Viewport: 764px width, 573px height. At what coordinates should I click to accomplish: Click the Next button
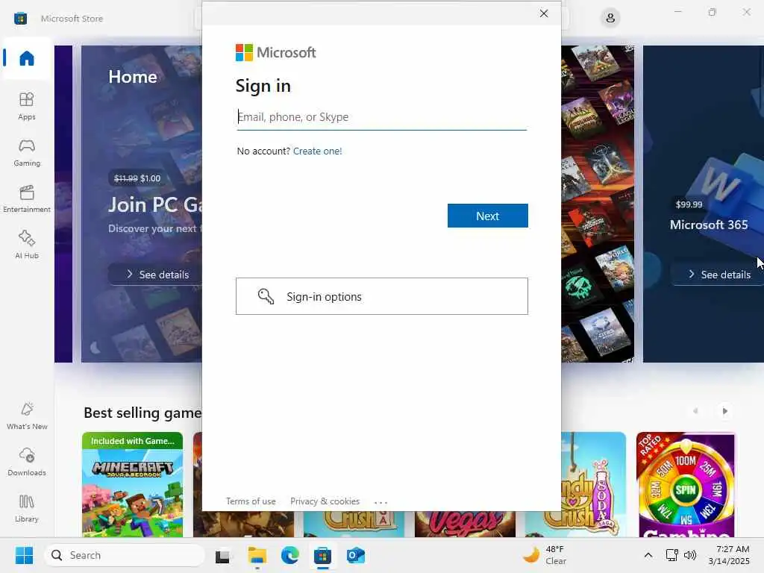tap(487, 216)
